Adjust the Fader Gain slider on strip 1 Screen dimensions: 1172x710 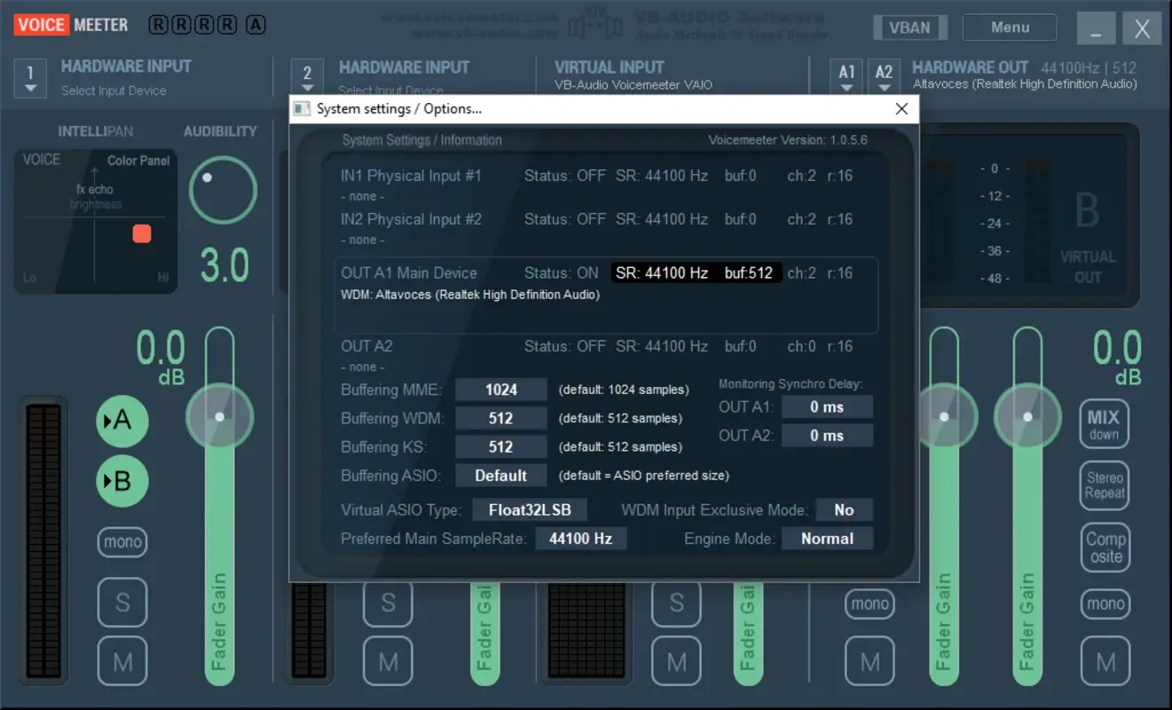220,417
